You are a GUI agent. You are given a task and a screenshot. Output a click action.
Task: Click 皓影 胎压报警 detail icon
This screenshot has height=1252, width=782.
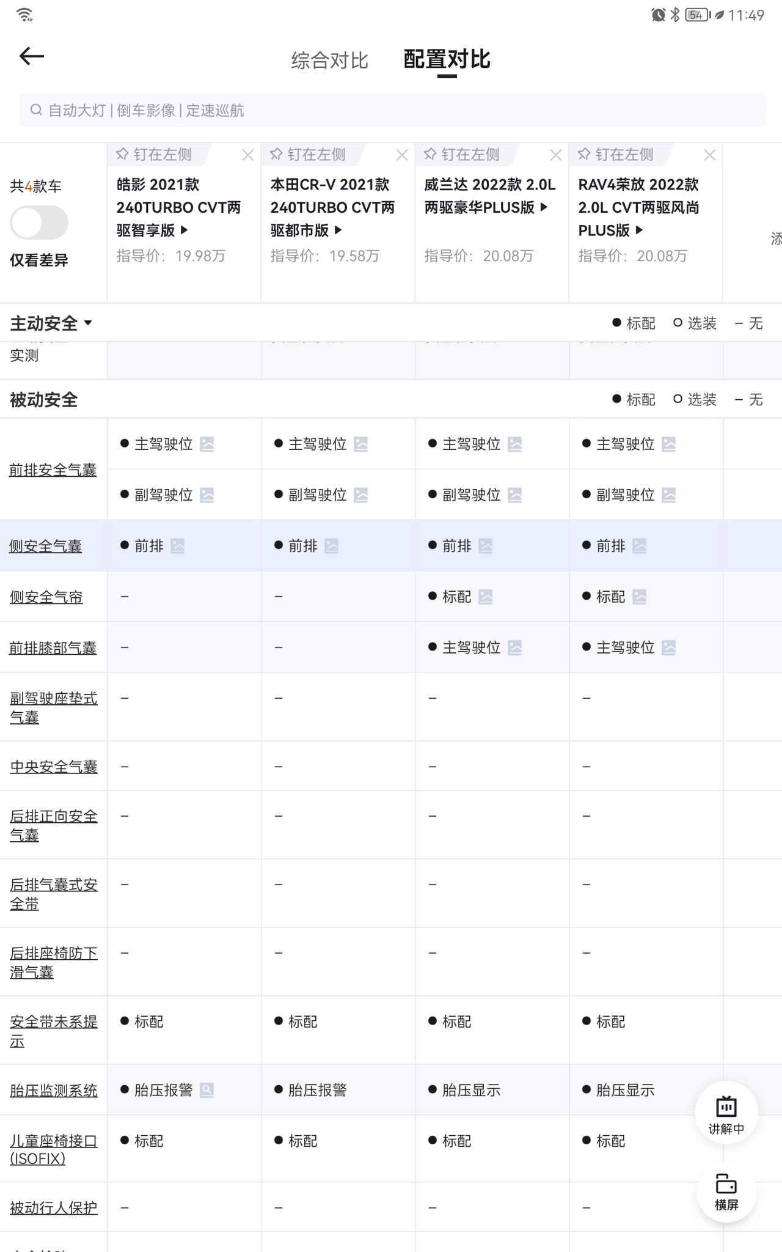[x=207, y=1090]
